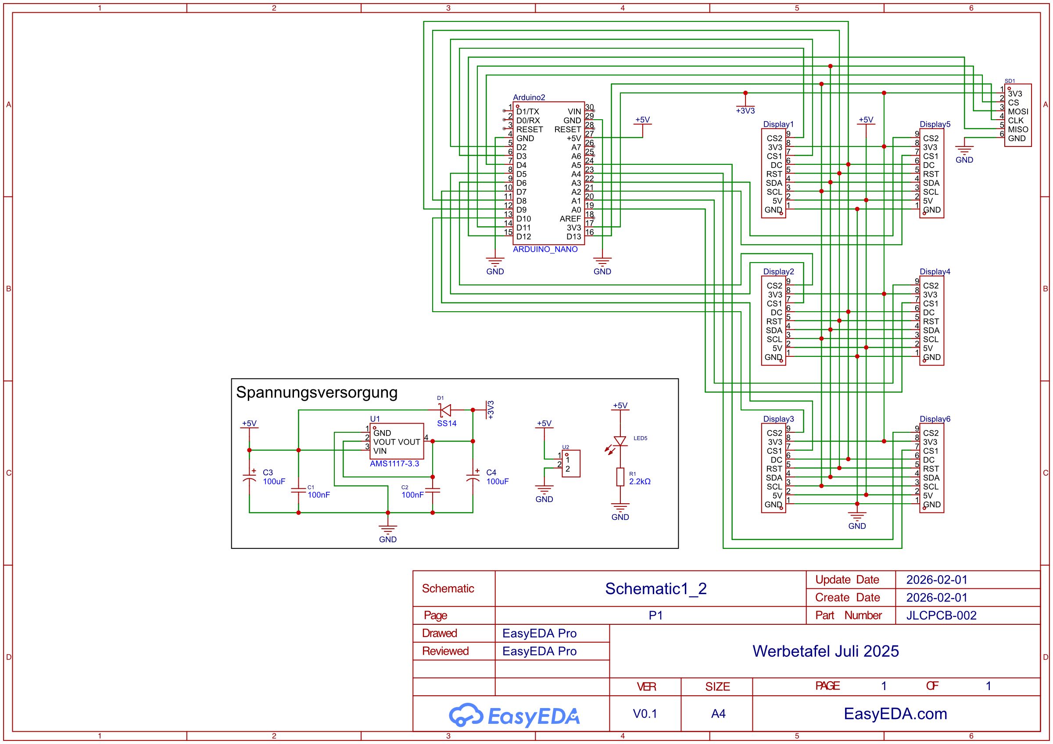Select the Spannungsversorgung heading text
Image resolution: width=1053 pixels, height=744 pixels.
(x=316, y=392)
